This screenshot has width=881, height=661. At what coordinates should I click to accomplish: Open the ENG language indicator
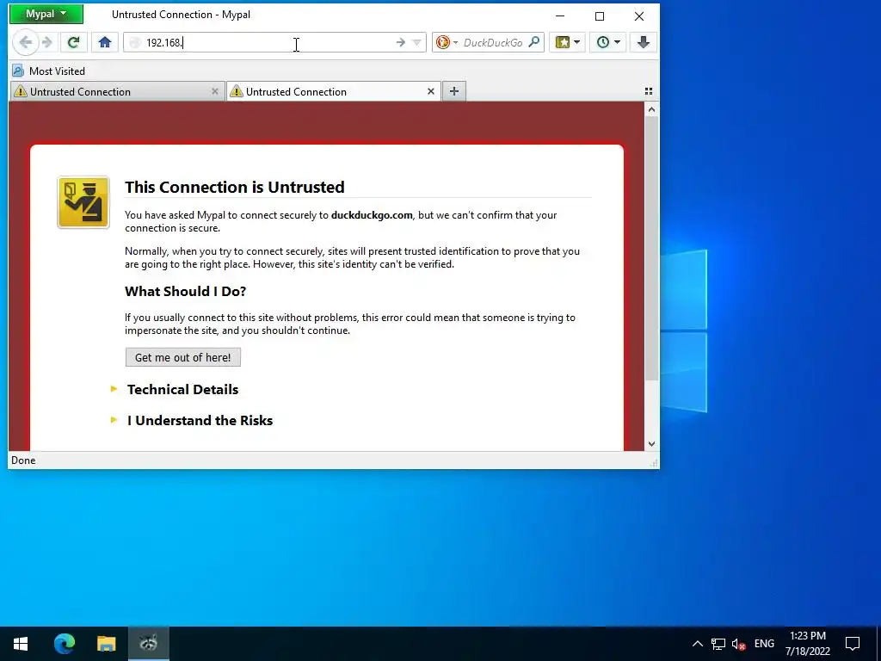(x=764, y=644)
